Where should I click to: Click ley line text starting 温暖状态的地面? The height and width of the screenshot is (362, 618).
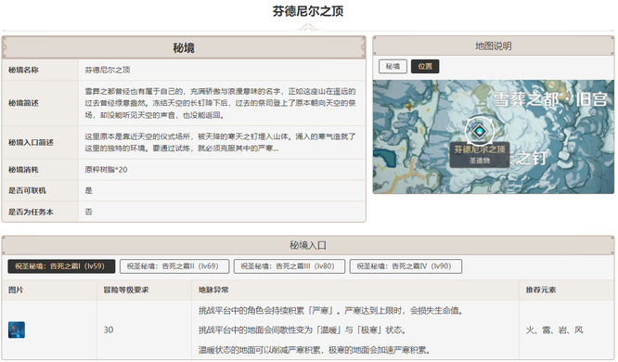[x=315, y=350]
